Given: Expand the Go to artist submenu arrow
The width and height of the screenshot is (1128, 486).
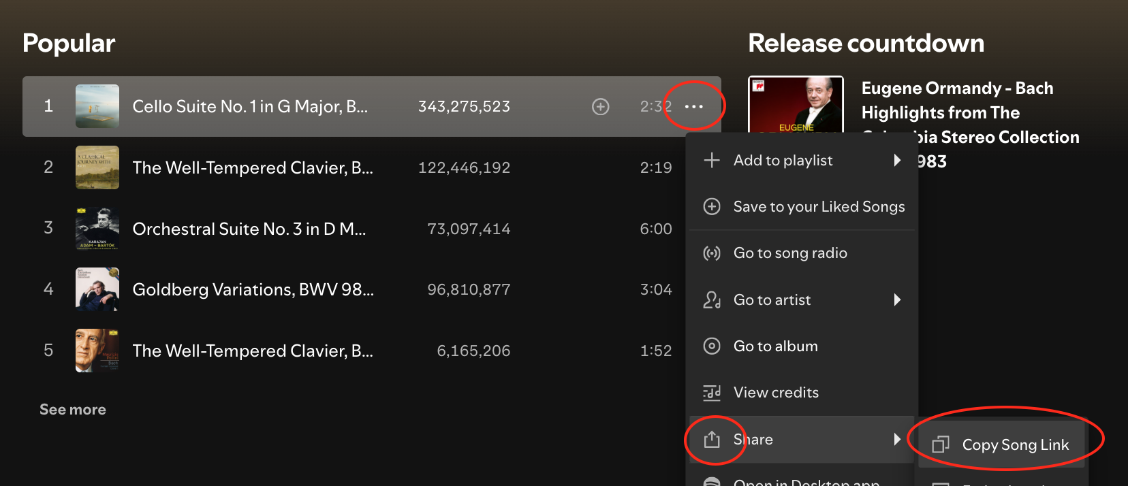Looking at the screenshot, I should click(897, 299).
